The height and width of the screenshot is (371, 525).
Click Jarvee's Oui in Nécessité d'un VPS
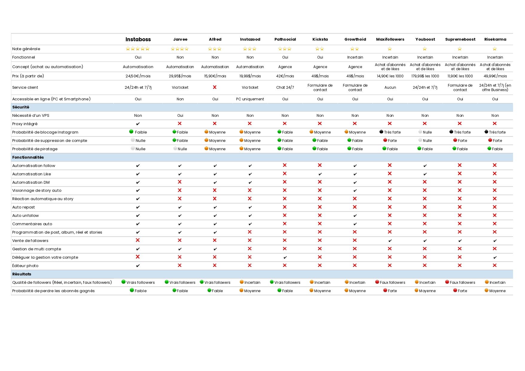[x=180, y=116]
